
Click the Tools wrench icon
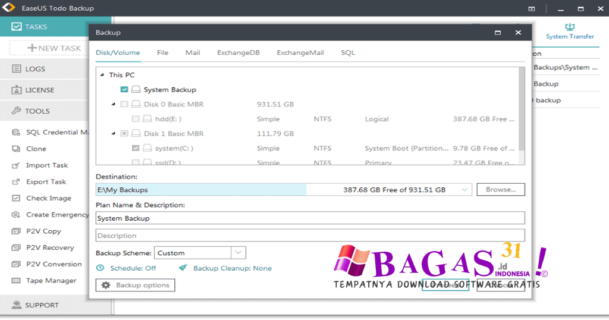tap(16, 111)
